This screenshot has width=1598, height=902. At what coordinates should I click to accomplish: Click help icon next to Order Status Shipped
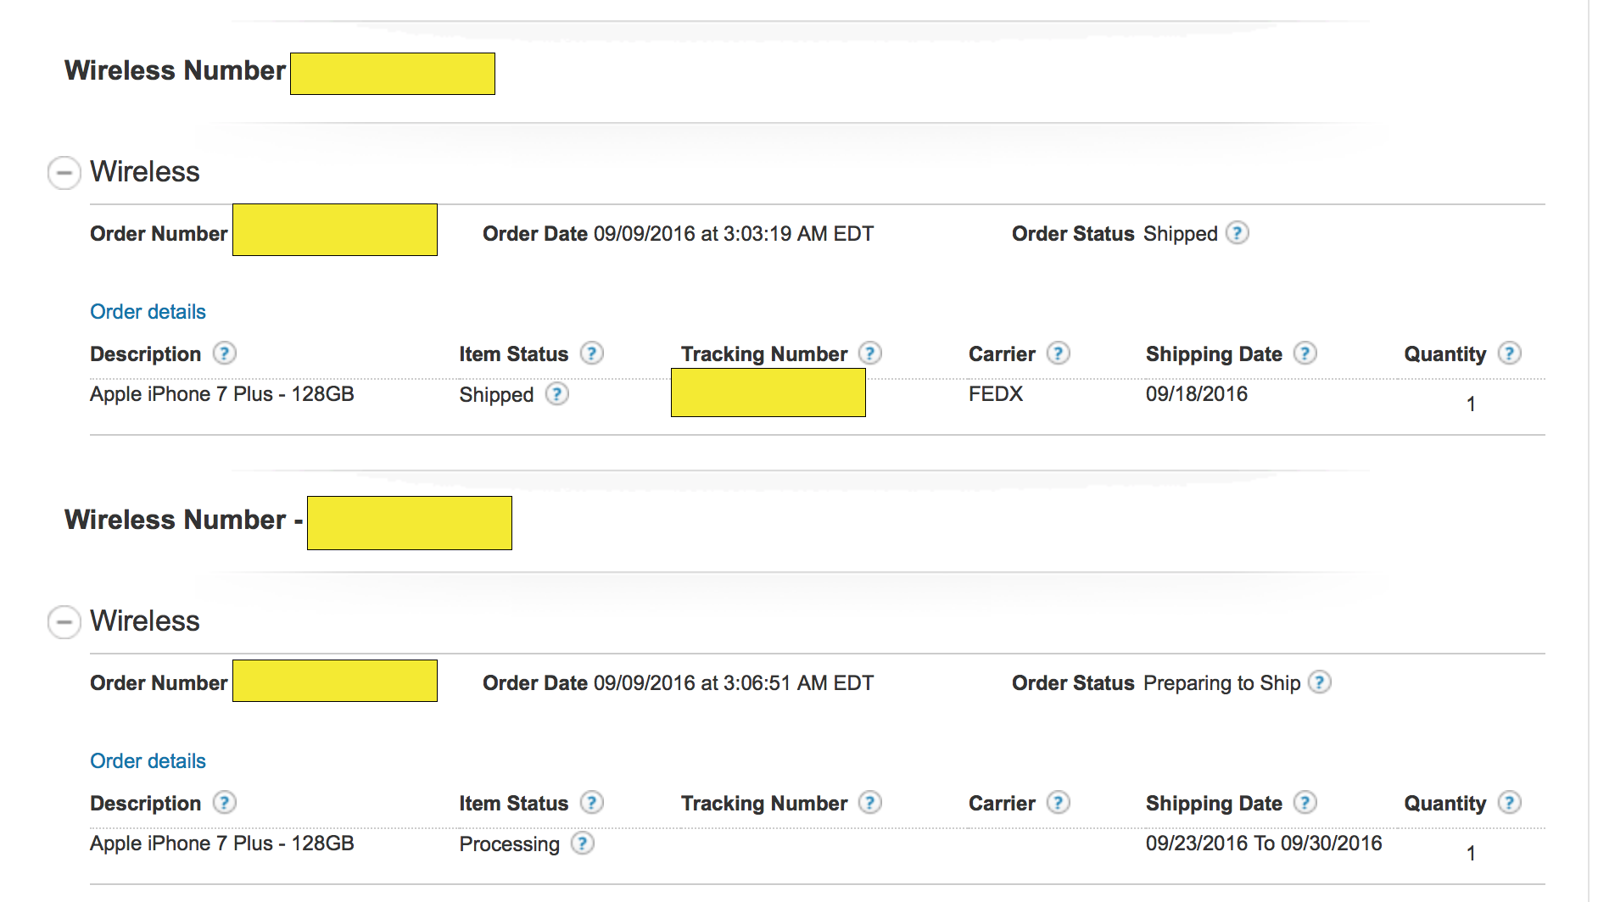(x=1238, y=232)
